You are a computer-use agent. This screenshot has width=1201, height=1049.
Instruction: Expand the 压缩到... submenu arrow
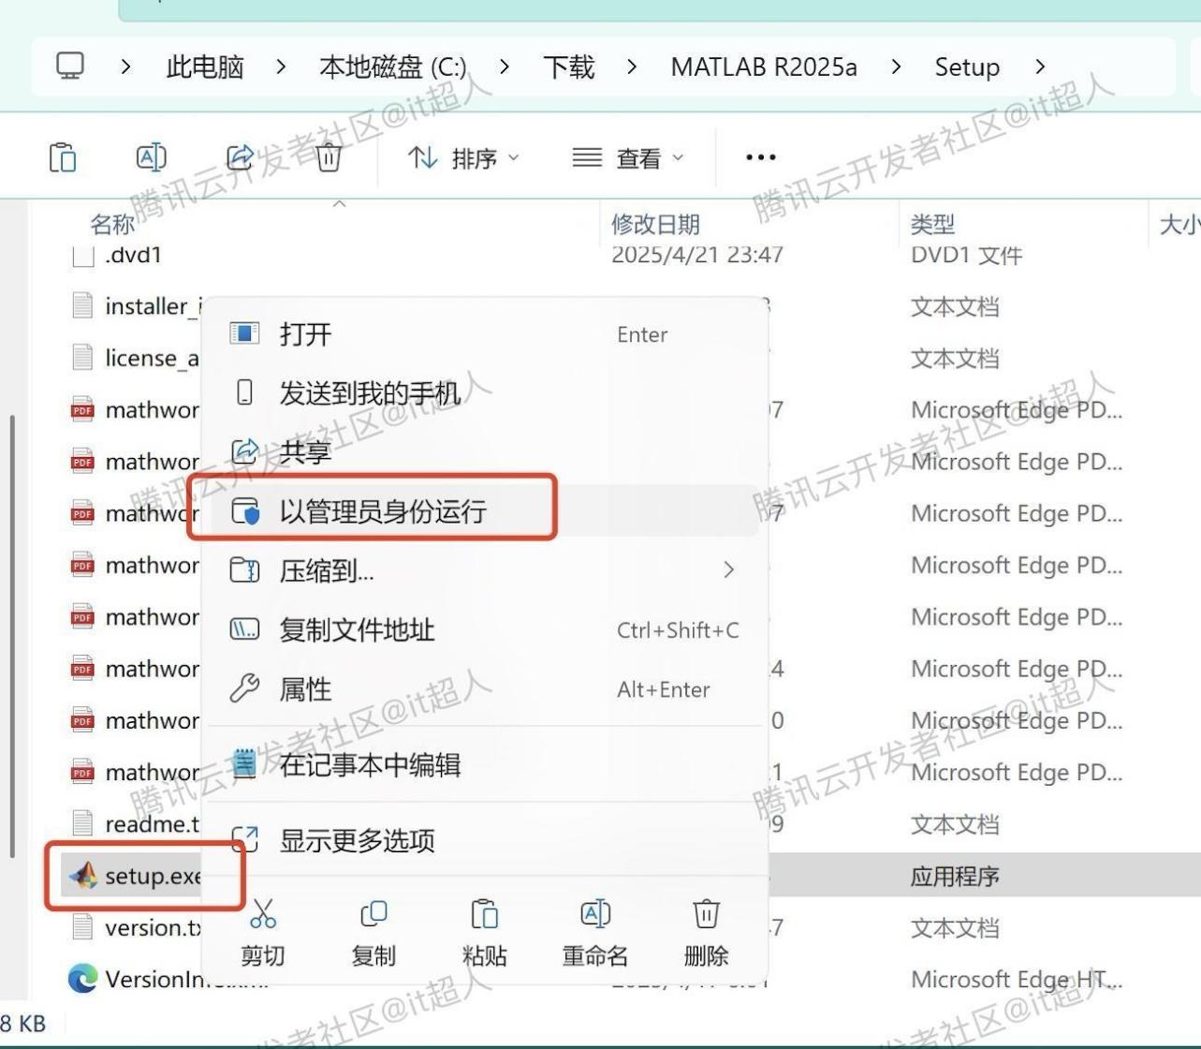click(729, 569)
